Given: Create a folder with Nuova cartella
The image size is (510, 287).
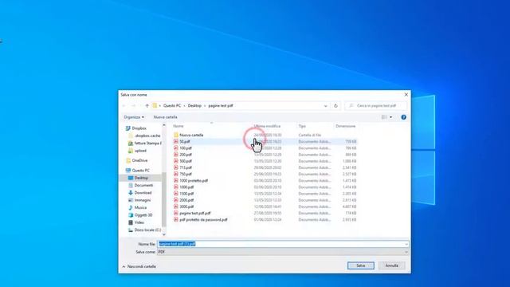Looking at the screenshot, I should pyautogui.click(x=165, y=117).
